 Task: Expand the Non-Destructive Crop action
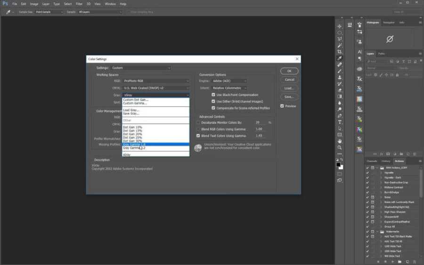pyautogui.click(x=381, y=182)
